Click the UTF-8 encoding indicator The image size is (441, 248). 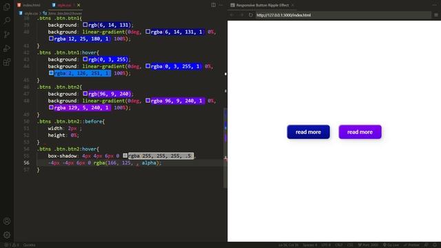coord(326,245)
